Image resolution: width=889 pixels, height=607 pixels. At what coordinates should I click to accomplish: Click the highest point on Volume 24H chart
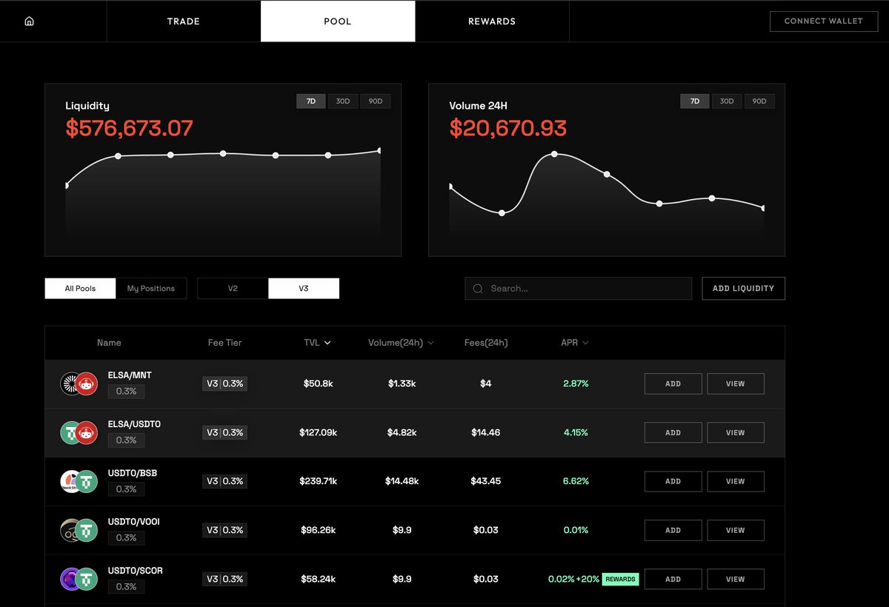[x=554, y=154]
